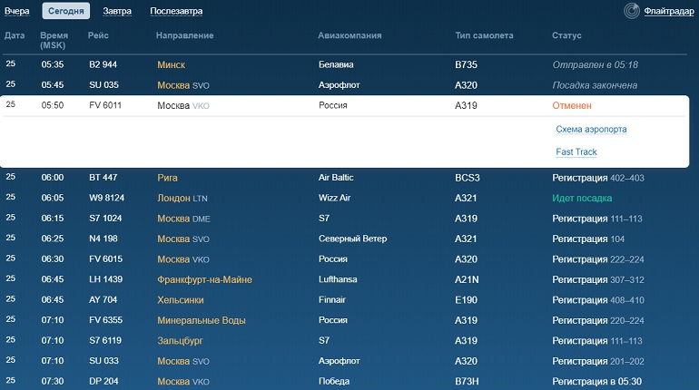The height and width of the screenshot is (390, 699).
Task: Click the Отменен status text
Action: [572, 105]
